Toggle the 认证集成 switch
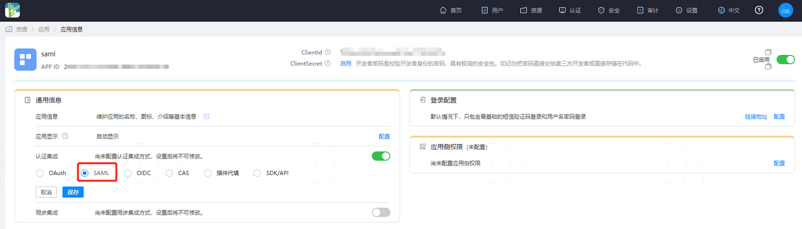This screenshot has width=802, height=229. (x=381, y=156)
